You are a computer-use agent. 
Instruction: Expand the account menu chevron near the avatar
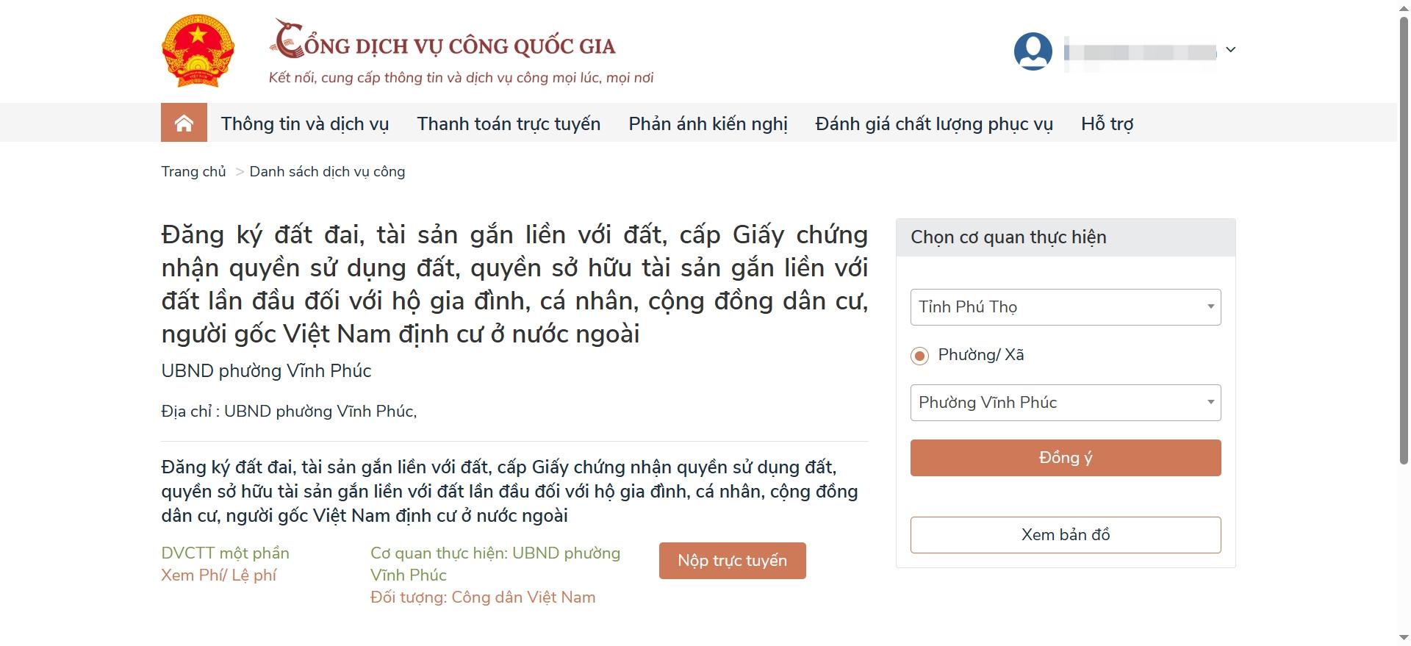tap(1231, 50)
